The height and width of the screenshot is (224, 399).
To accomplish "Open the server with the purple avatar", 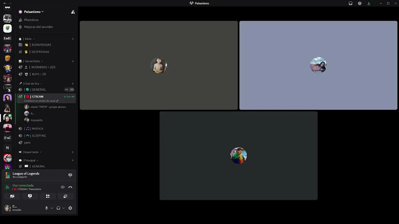I will 7,98.
